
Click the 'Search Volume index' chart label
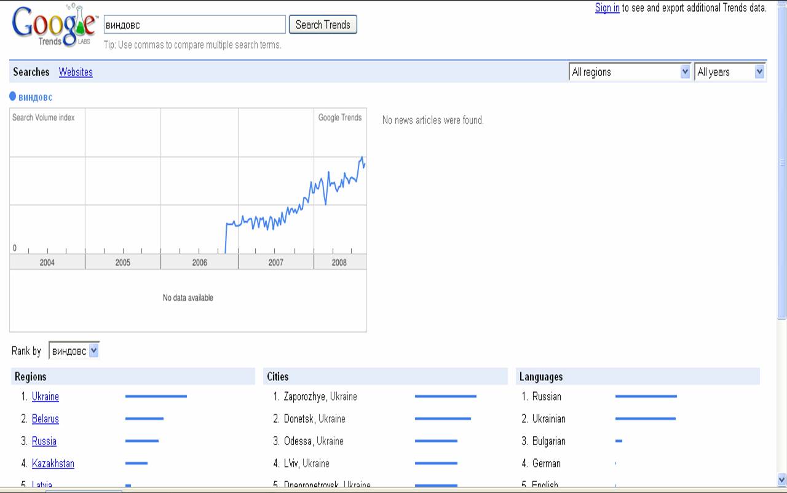43,117
